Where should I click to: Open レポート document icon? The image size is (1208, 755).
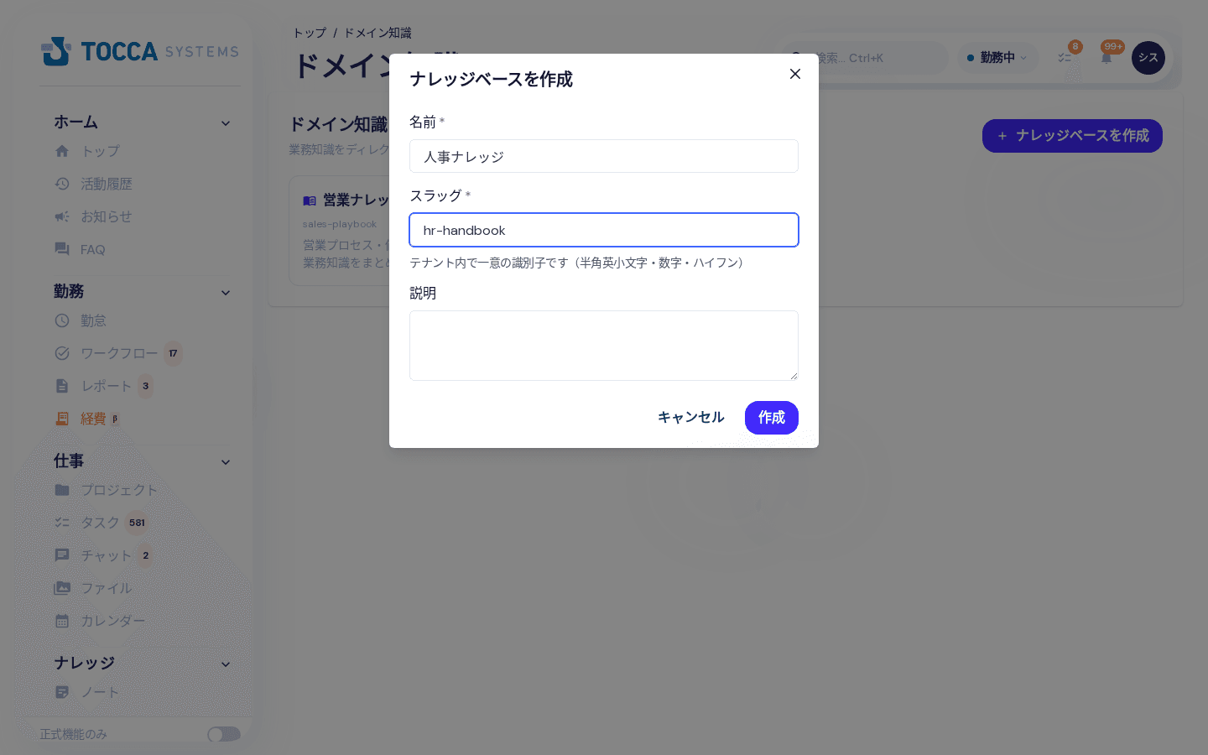(62, 386)
